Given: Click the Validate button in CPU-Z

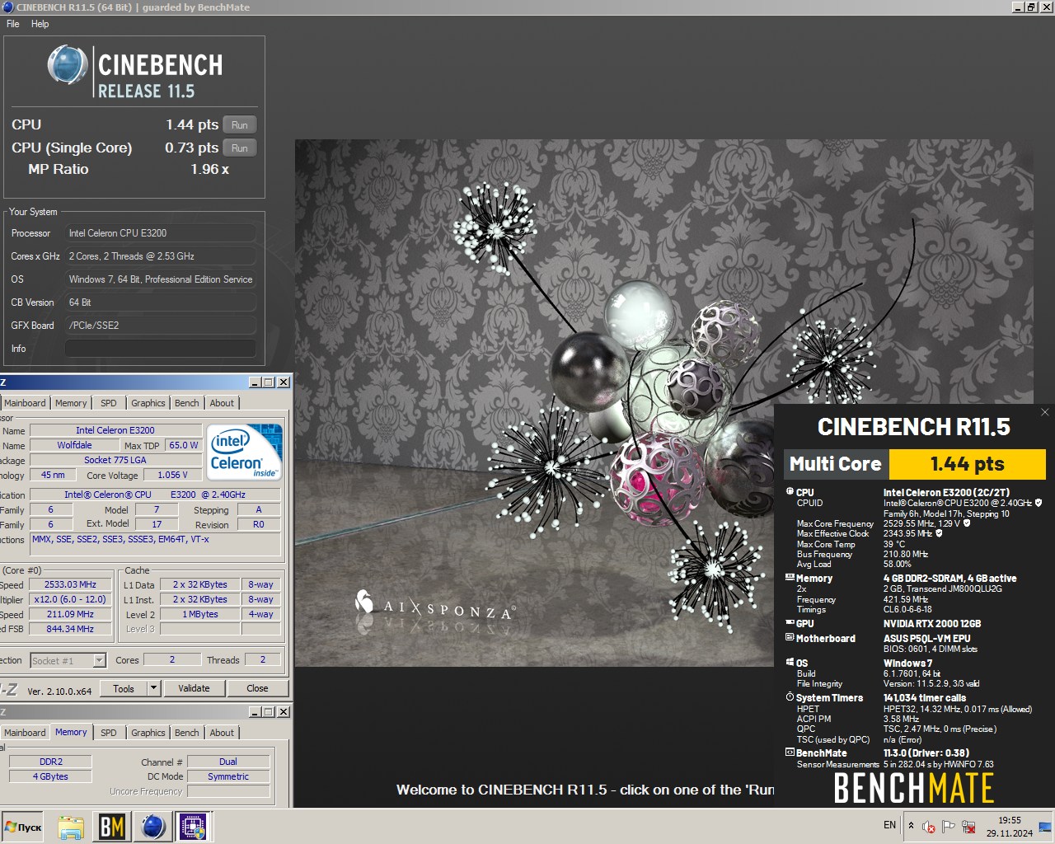Looking at the screenshot, I should pos(194,688).
